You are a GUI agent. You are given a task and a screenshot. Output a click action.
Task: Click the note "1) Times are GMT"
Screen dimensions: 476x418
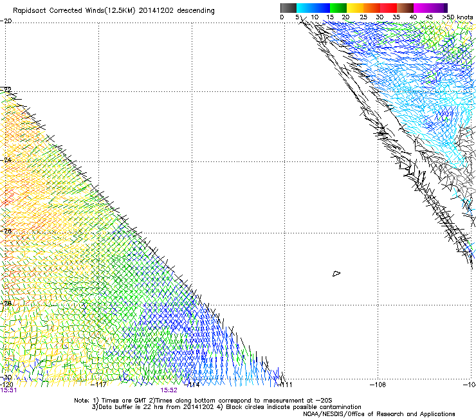[x=120, y=401]
